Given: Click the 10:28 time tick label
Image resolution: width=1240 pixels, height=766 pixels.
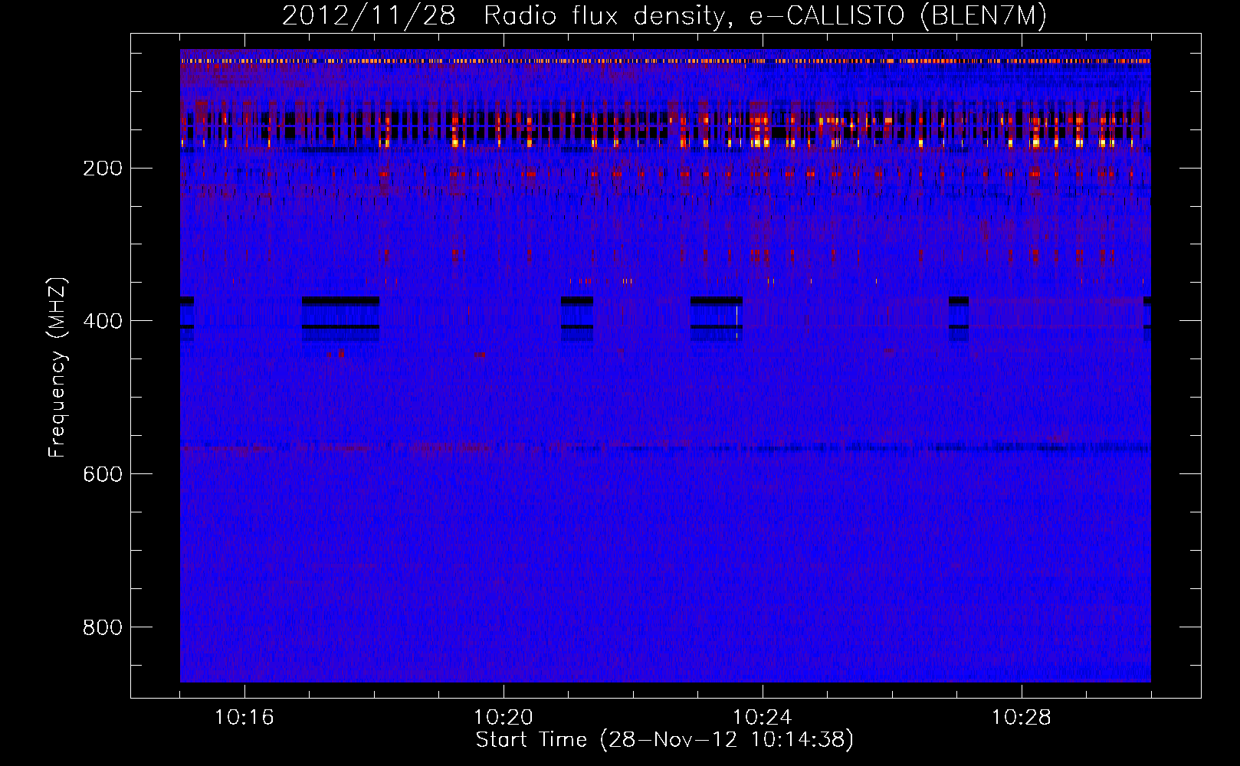Looking at the screenshot, I should coord(1022,718).
